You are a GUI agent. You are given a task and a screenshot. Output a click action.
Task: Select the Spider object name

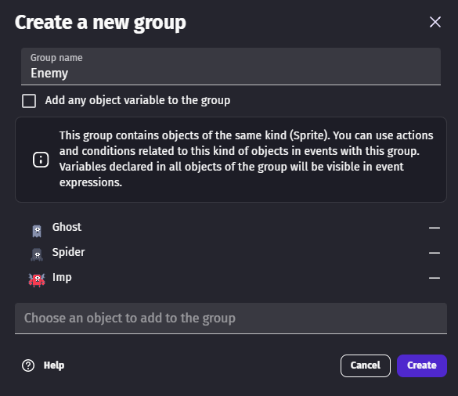[x=68, y=252]
